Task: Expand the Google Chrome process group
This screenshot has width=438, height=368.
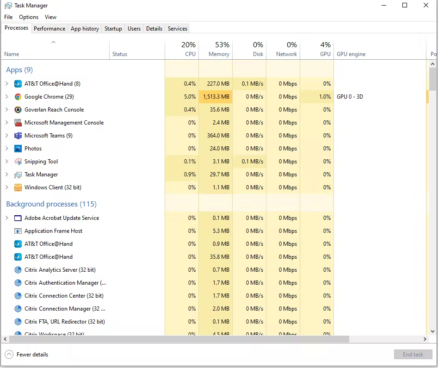Action: (6, 97)
